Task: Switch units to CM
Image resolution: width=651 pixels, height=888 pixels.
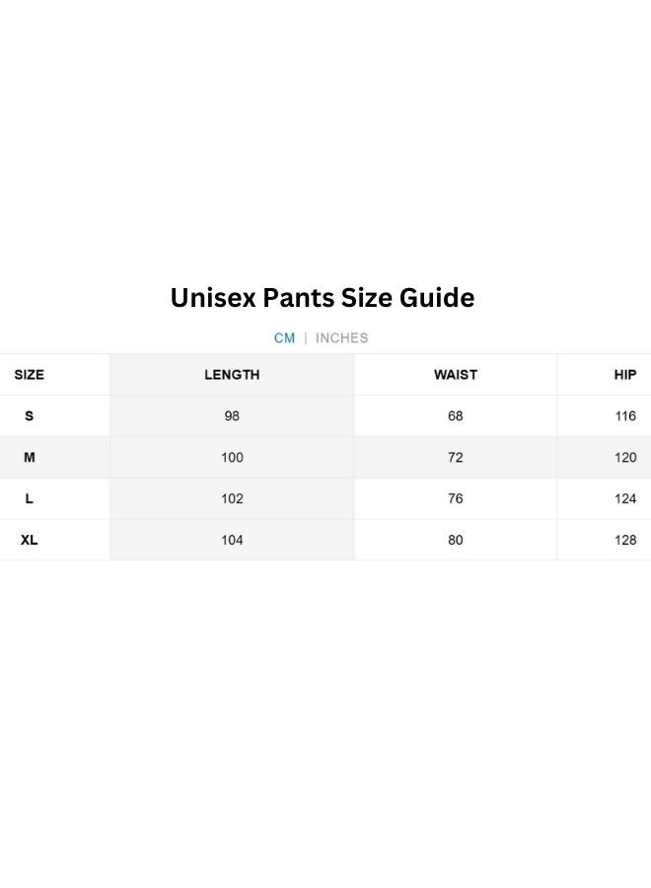Action: tap(284, 337)
